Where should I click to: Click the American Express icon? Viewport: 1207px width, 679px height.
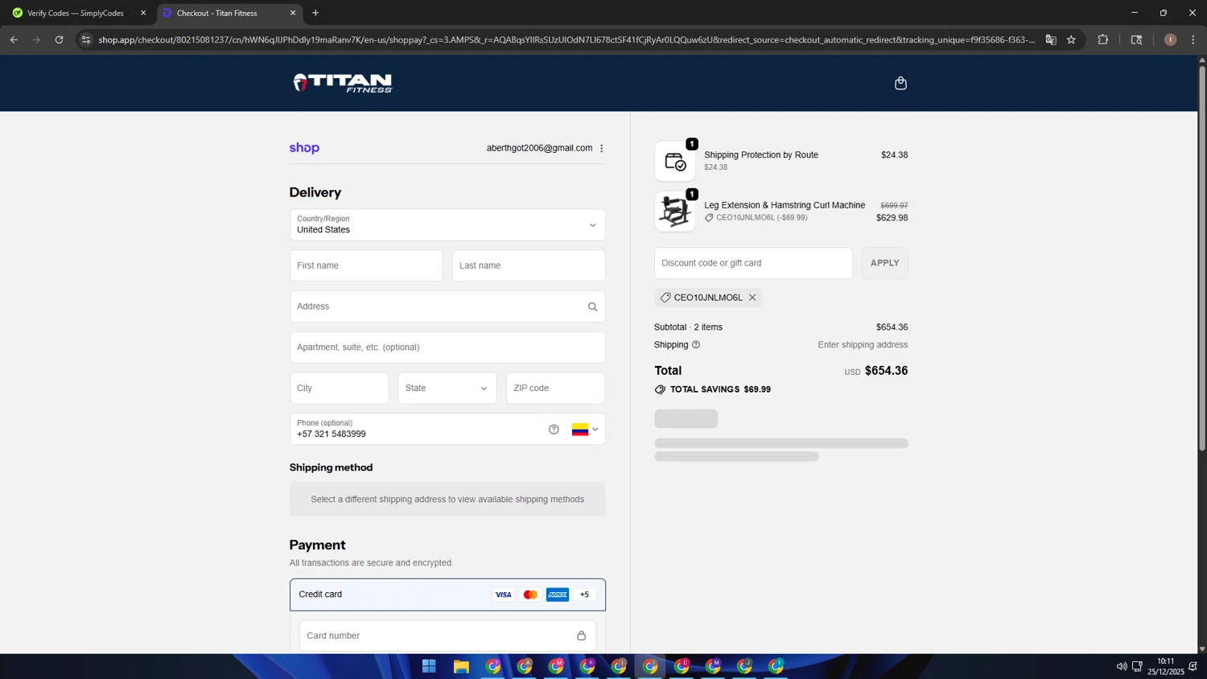pos(558,595)
